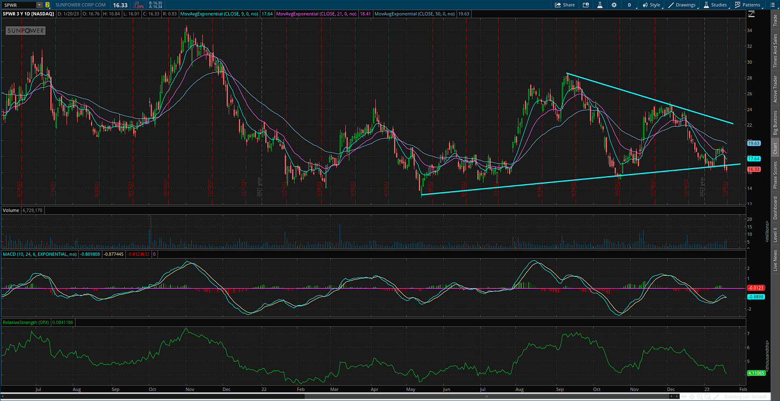780x401 pixels.
Task: Open the Dashboard sidebar tab
Action: click(x=775, y=207)
